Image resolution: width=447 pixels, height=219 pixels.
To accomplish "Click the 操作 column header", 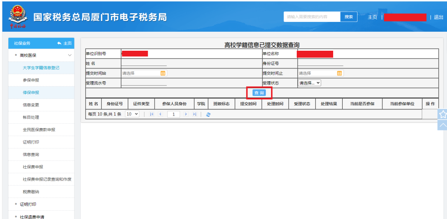I will coord(430,104).
